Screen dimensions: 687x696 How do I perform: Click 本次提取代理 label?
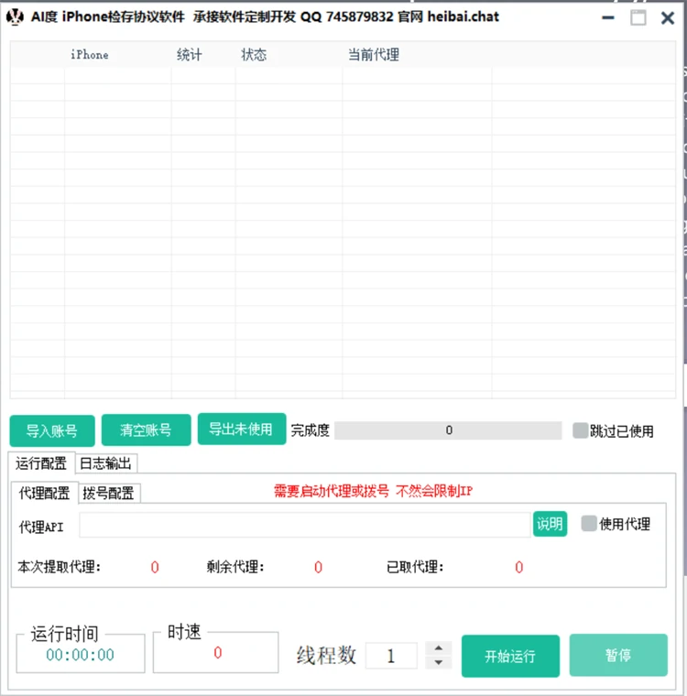(60, 567)
